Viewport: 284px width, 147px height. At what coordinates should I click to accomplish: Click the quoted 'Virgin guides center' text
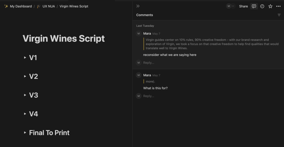click(212, 44)
